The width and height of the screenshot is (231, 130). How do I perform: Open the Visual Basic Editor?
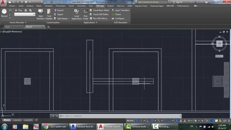(100, 10)
